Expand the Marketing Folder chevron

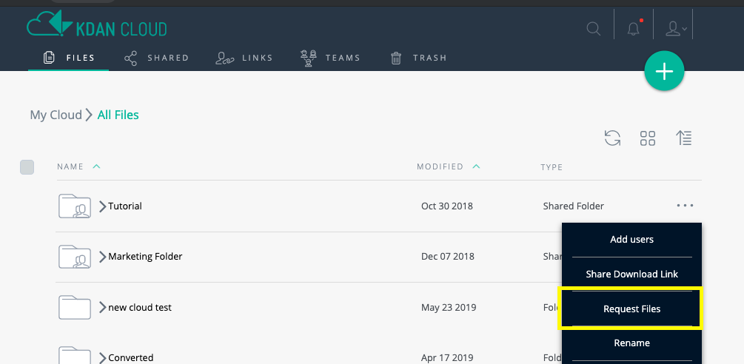[102, 257]
